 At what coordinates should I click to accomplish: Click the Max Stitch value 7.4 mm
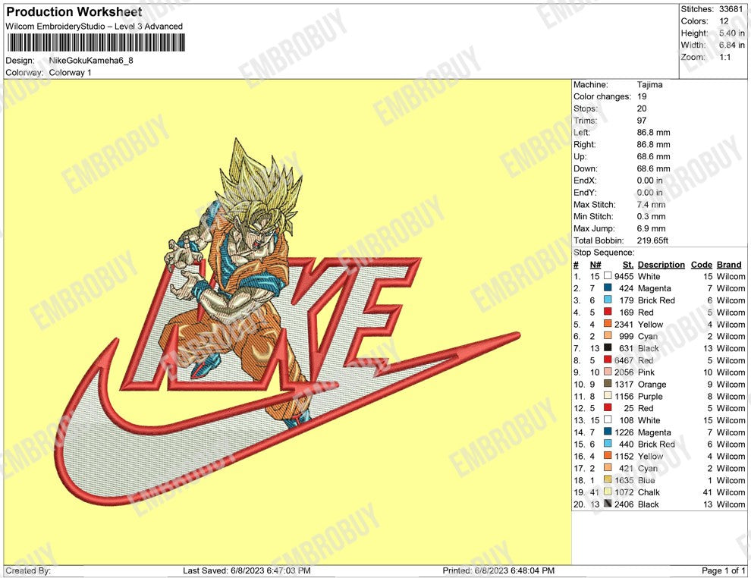click(651, 205)
